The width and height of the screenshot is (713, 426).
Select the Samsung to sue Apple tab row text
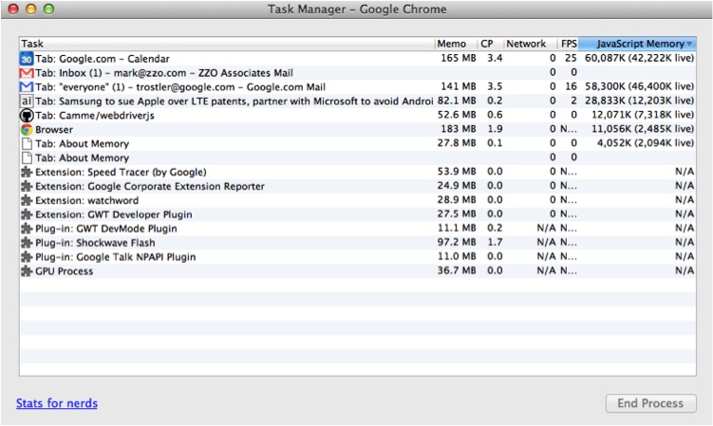click(x=235, y=101)
